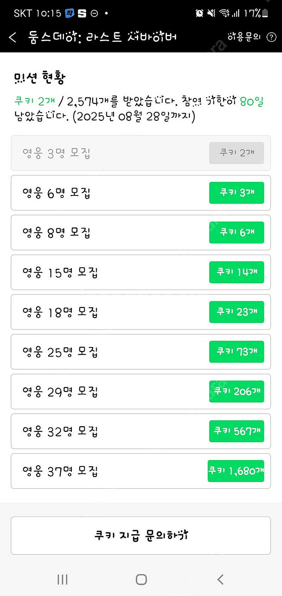
Task: Tap the disabled 쿠키 2개 button
Action: click(x=237, y=153)
